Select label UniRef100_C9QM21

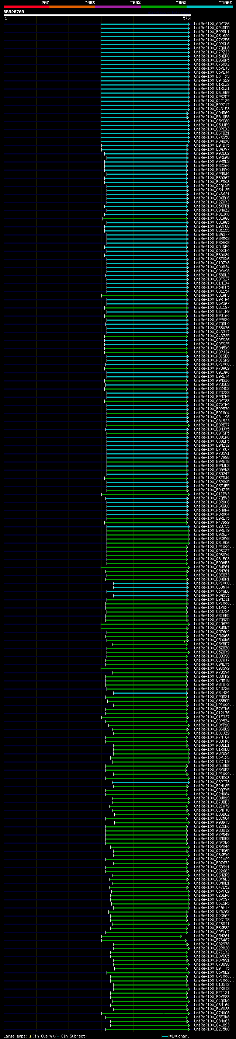click(211, 697)
